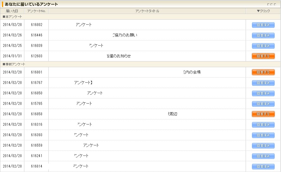Open the アンケート title in row 616316
Image resolution: width=281 pixels, height=172 pixels.
(85, 124)
